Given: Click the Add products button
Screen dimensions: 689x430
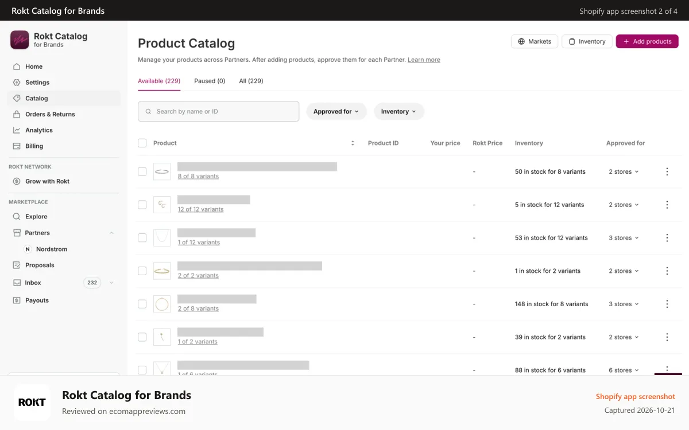Looking at the screenshot, I should click(x=647, y=41).
